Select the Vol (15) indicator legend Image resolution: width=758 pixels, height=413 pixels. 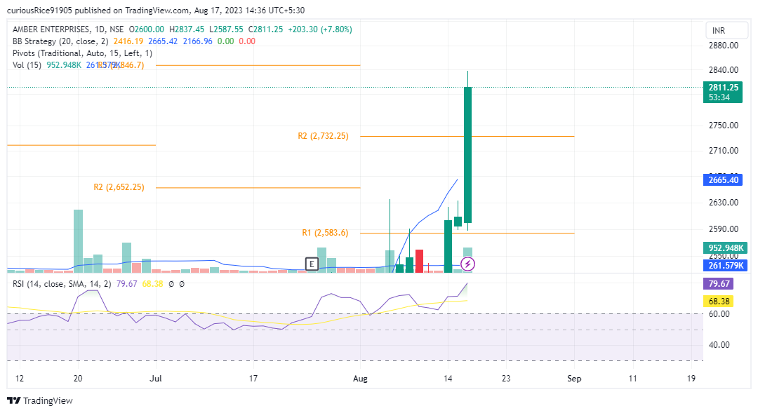27,65
